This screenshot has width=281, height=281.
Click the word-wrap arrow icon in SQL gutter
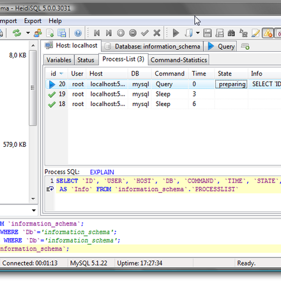(x=50, y=189)
